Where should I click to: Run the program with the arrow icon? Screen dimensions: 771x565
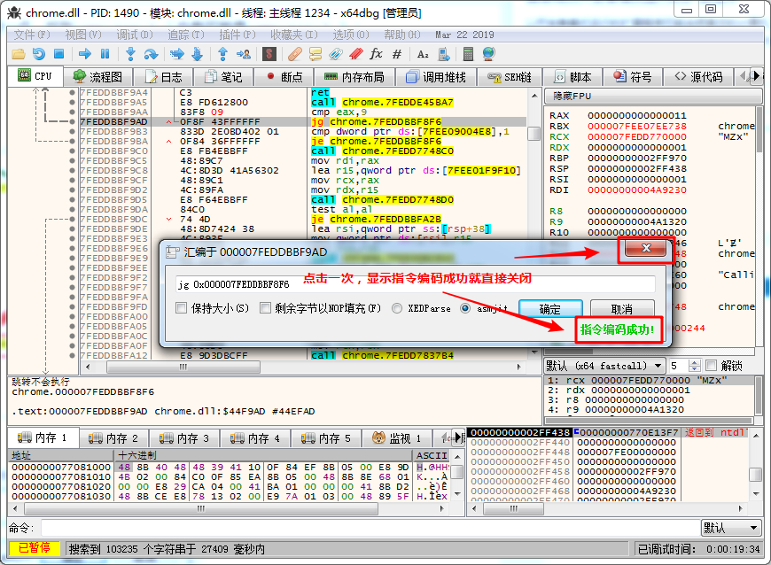pyautogui.click(x=85, y=54)
